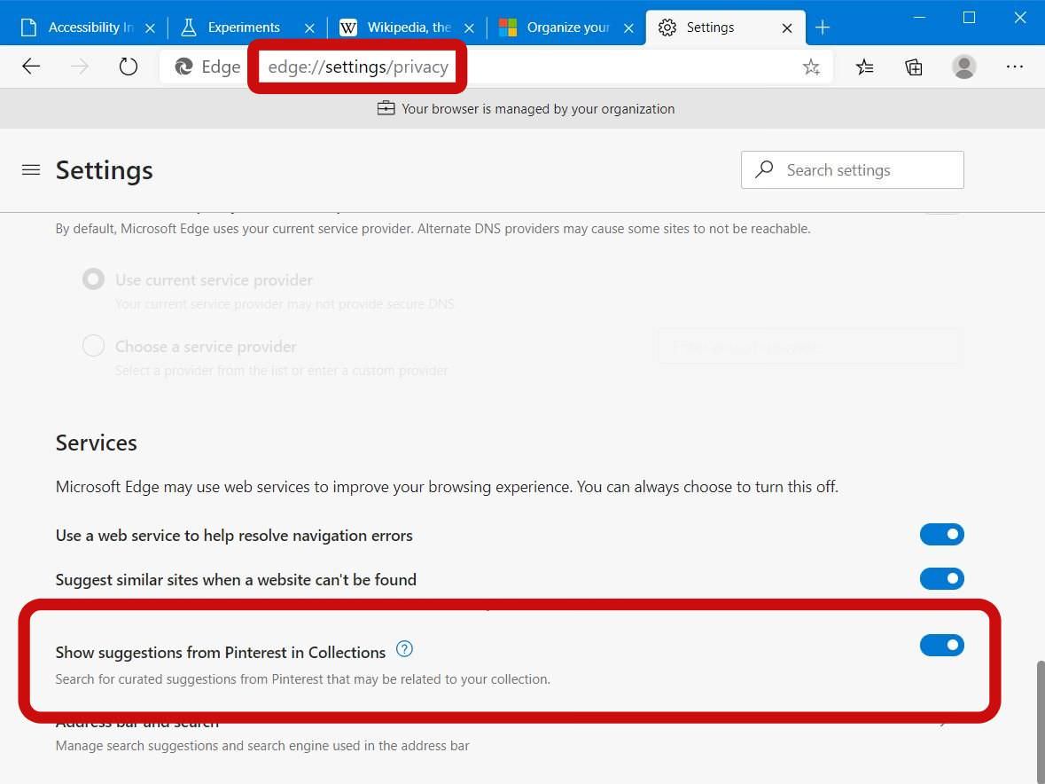Image resolution: width=1045 pixels, height=784 pixels.
Task: Disable Show suggestions from Pinterest in Collections
Action: click(941, 645)
